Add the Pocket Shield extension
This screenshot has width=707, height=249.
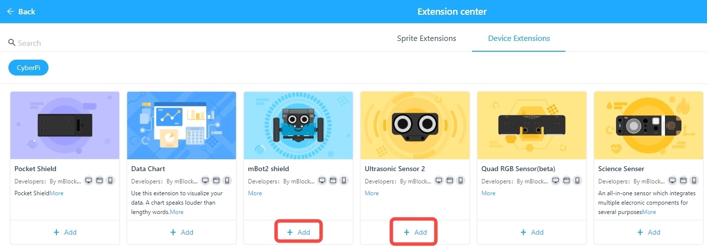[x=65, y=232]
